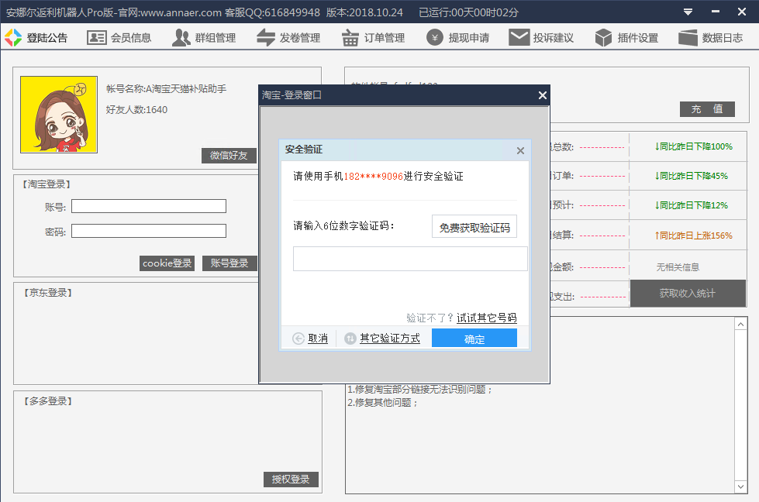
Task: Minimize the 安娜尔返利机器人 window
Action: click(x=715, y=12)
